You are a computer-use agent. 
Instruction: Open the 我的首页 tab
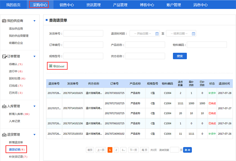13,5
